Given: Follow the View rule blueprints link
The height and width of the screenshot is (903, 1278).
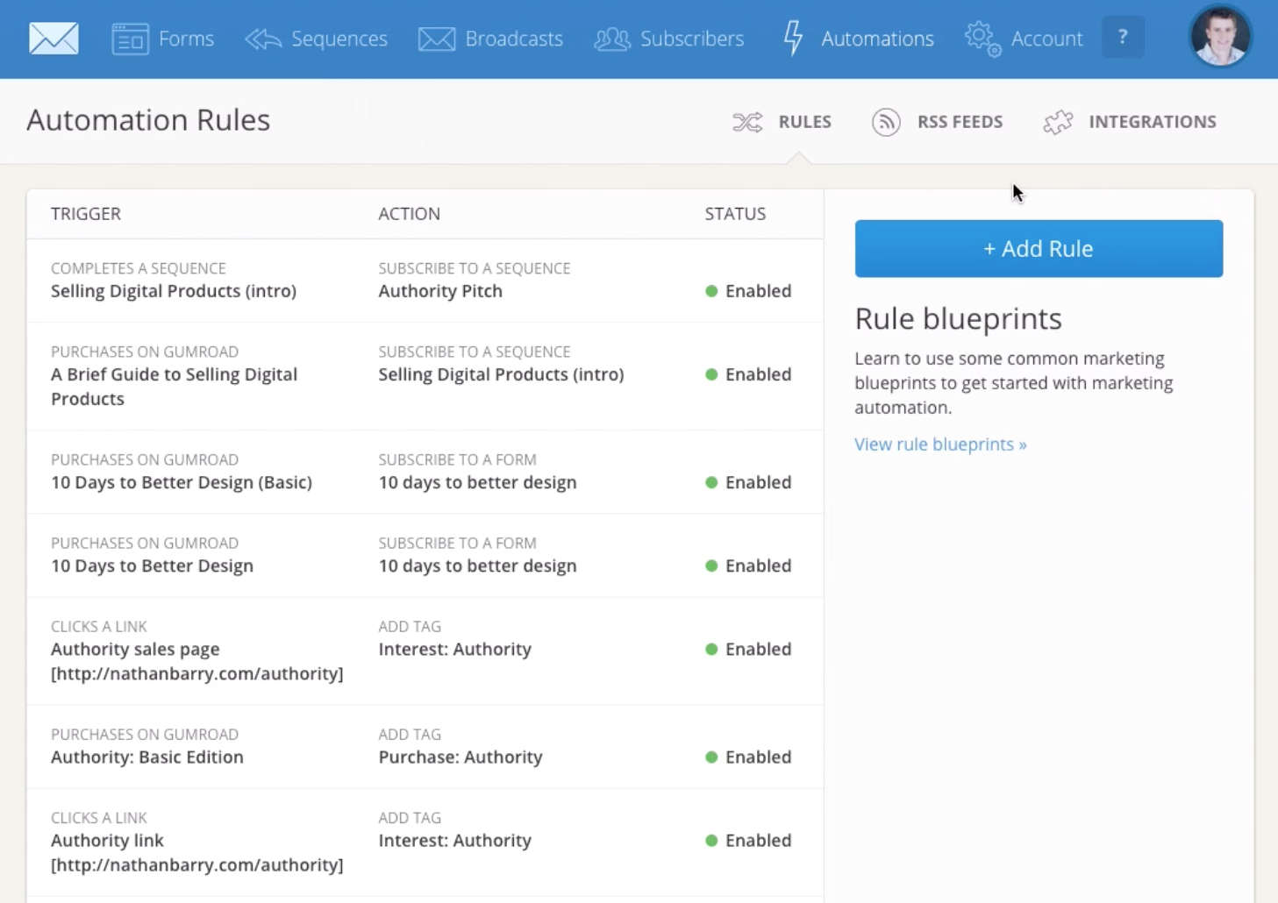Looking at the screenshot, I should pos(940,444).
